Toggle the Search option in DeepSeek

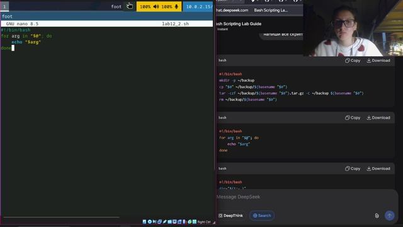tap(262, 216)
